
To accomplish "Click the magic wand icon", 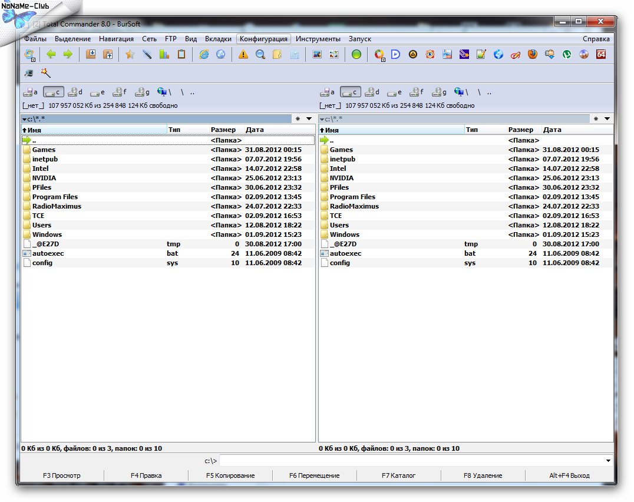I will (45, 73).
